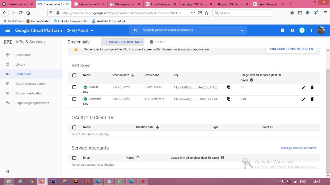This screenshot has height=185, width=330.
Task: Open Firefox page actions ellipsis
Action: [x=193, y=13]
